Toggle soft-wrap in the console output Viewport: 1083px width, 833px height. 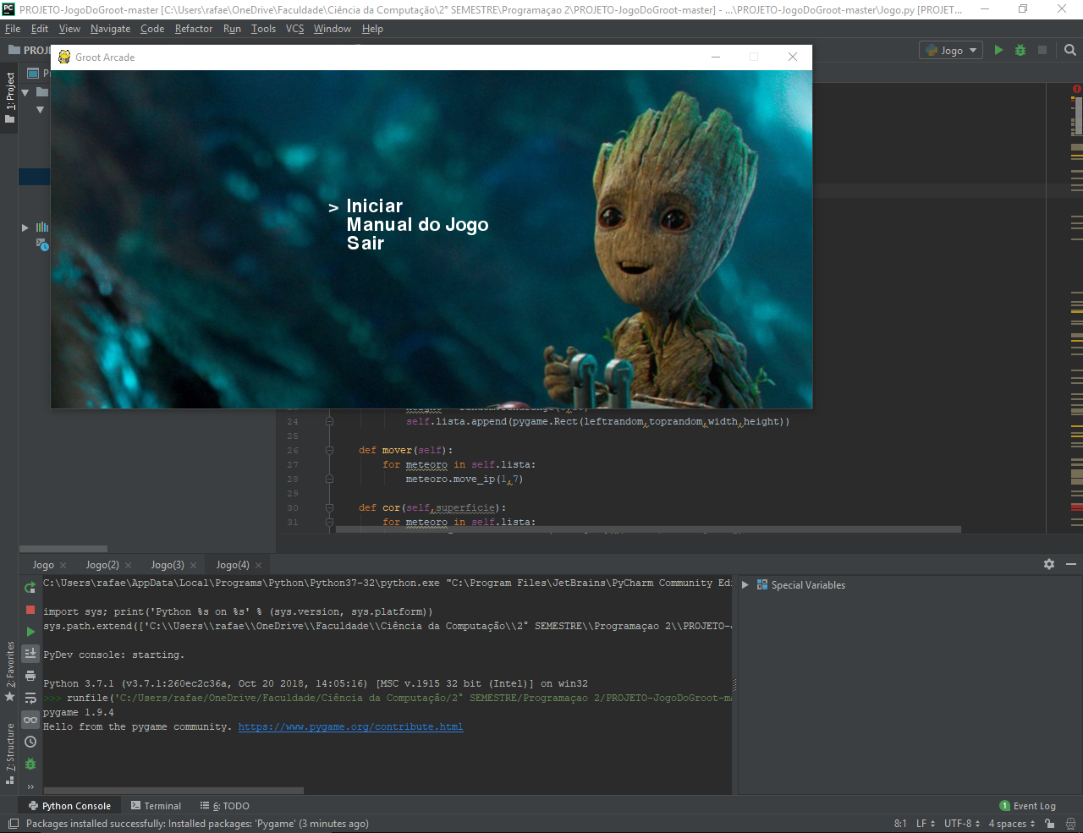click(x=29, y=697)
